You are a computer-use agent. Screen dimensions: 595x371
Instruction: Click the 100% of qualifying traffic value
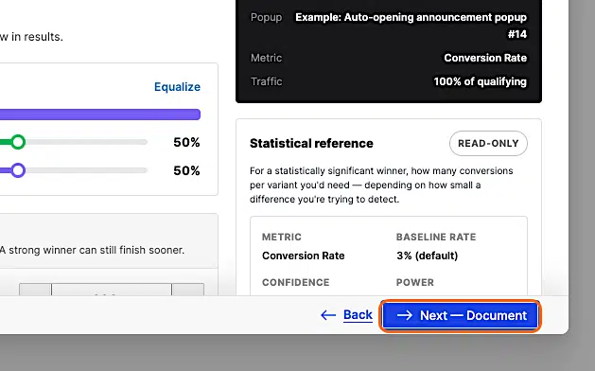[x=480, y=81]
